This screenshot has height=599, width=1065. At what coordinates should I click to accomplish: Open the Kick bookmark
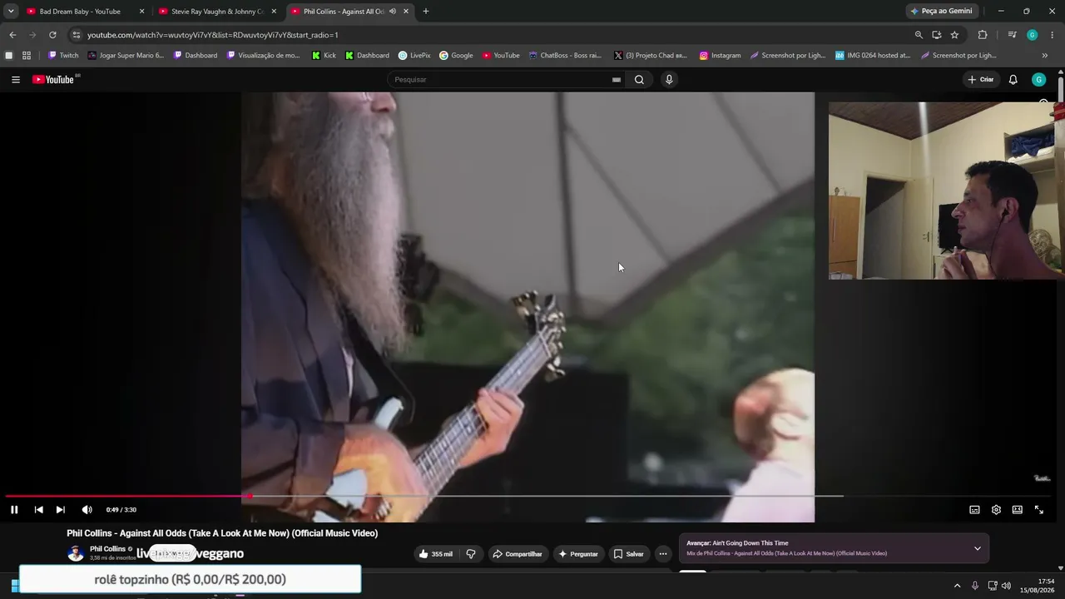tap(324, 56)
